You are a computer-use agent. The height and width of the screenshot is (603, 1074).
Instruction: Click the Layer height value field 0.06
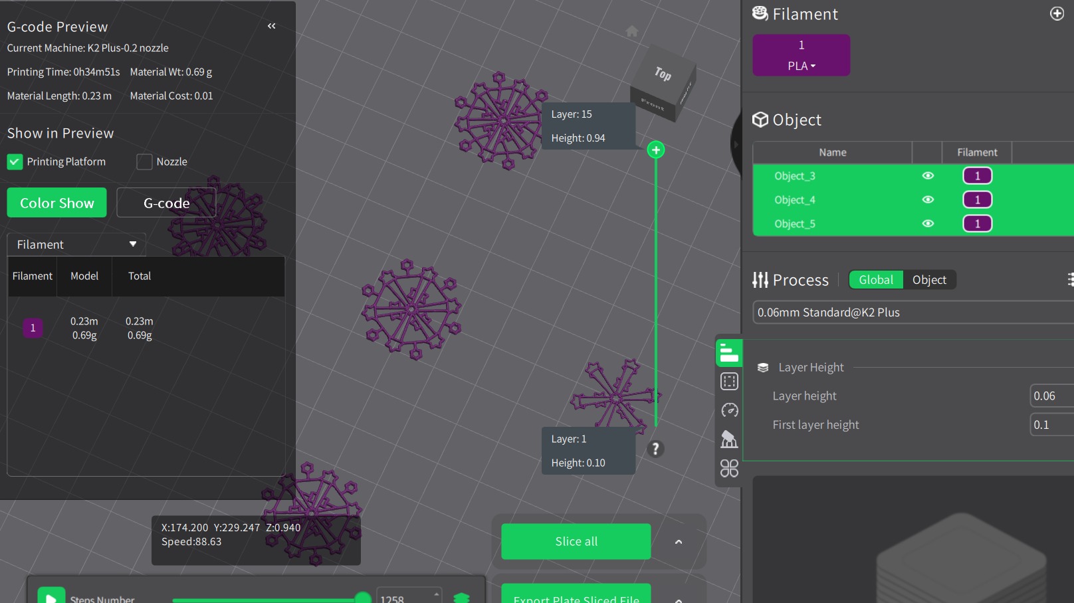(x=1052, y=396)
